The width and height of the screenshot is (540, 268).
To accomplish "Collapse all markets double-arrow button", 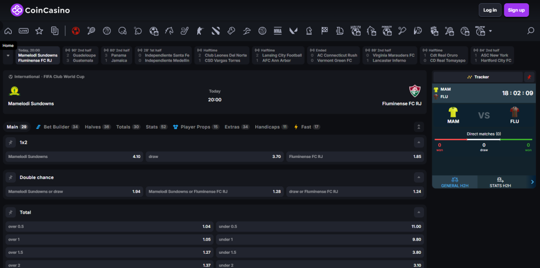I will (x=419, y=127).
